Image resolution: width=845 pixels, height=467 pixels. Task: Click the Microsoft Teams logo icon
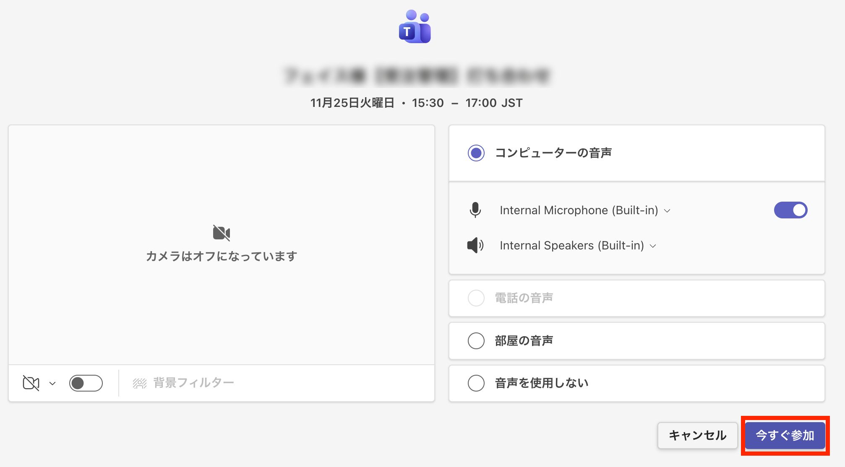coord(415,27)
